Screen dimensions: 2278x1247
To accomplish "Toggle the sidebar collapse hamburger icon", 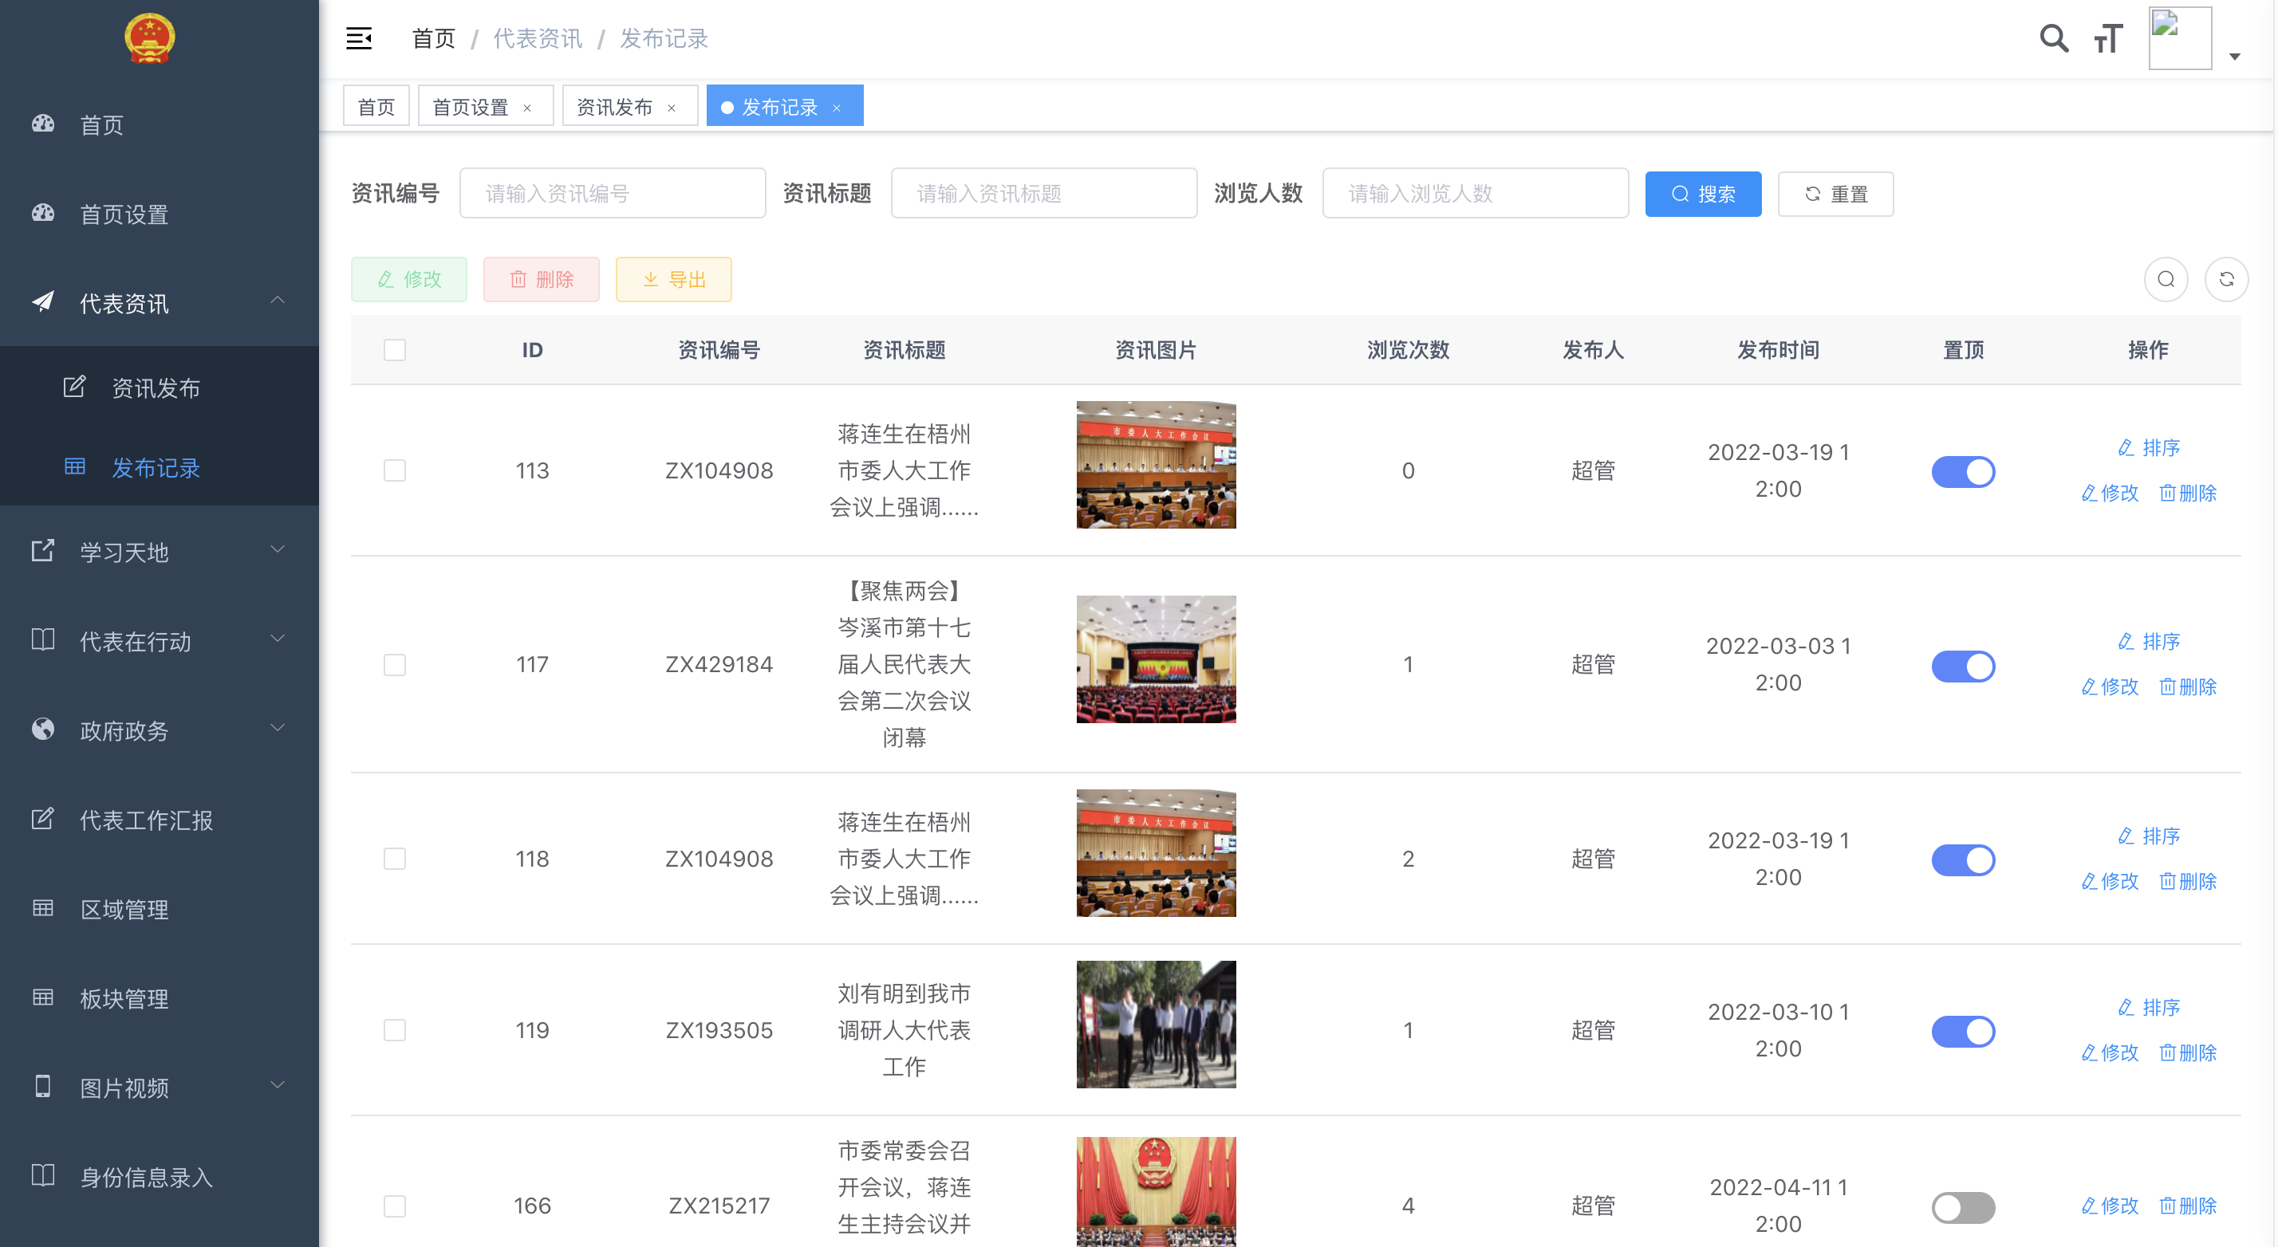I will click(358, 38).
